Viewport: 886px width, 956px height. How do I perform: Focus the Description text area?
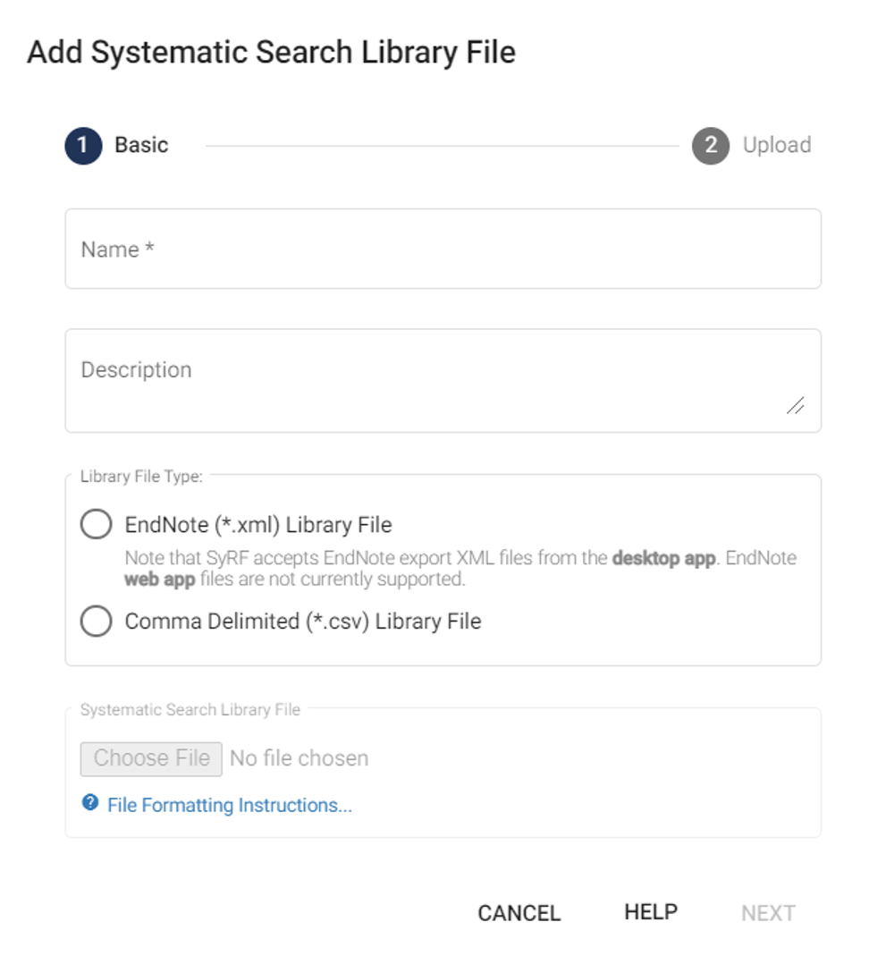click(x=443, y=380)
